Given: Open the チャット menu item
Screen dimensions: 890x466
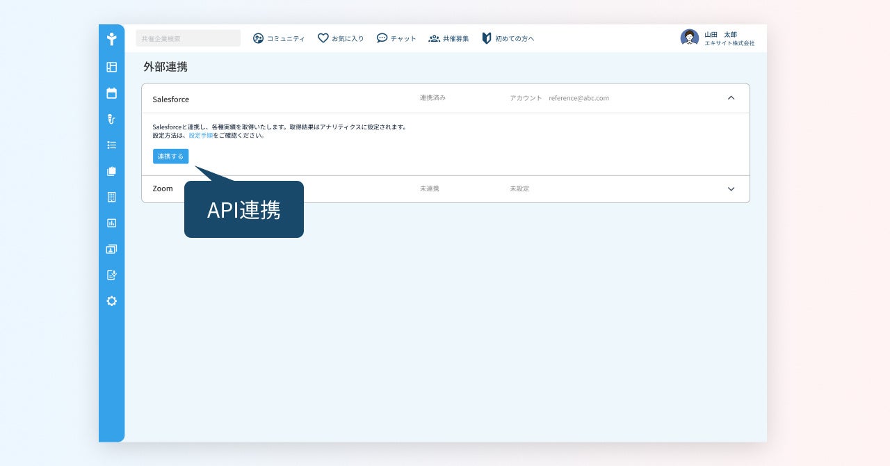Looking at the screenshot, I should (x=396, y=38).
